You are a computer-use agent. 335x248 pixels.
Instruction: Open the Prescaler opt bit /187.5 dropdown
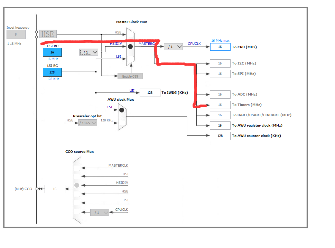tap(87, 123)
